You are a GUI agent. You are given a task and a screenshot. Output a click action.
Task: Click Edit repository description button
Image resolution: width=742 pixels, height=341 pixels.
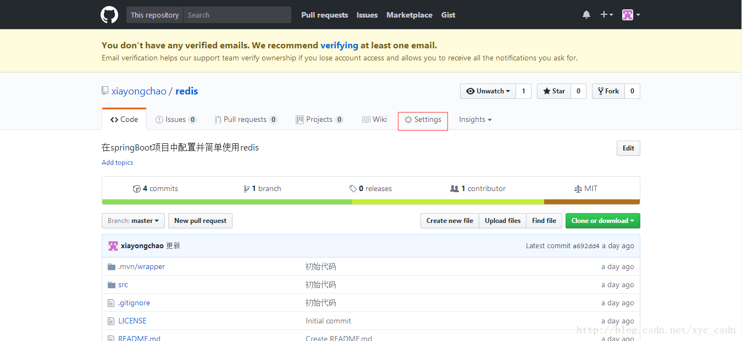tap(628, 148)
